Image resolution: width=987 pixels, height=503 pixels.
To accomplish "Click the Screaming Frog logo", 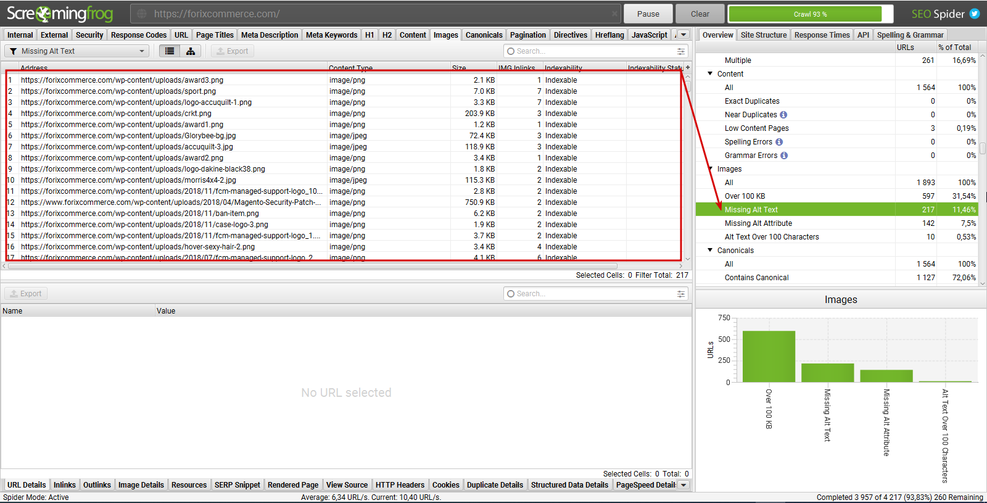I will click(x=60, y=14).
